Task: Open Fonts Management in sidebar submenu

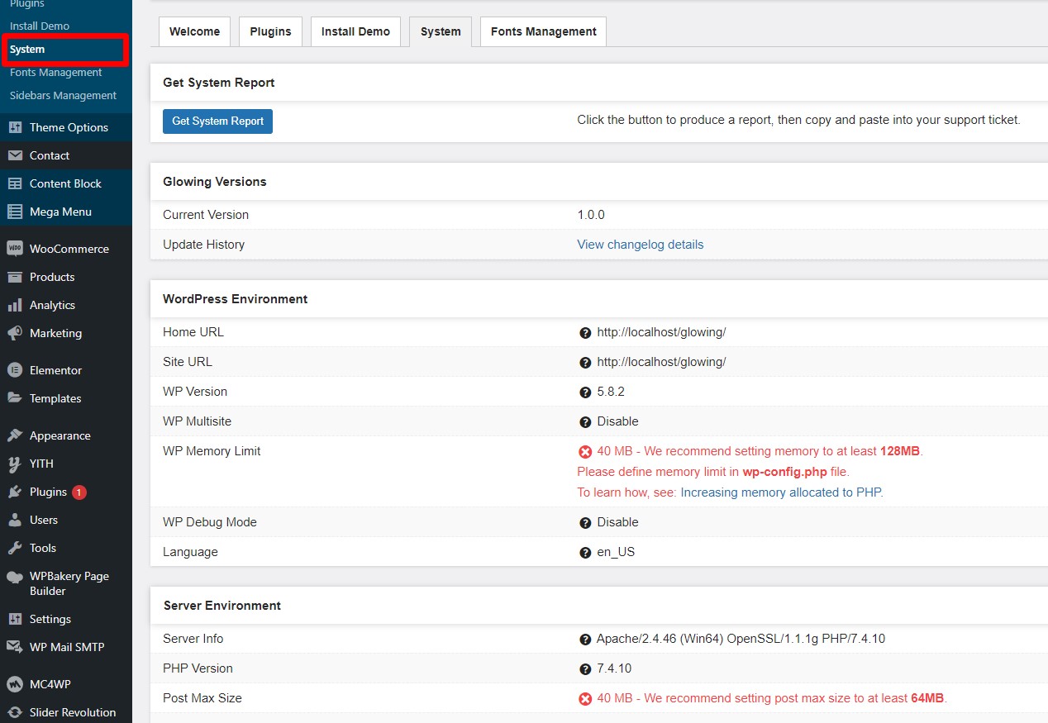Action: pos(55,72)
